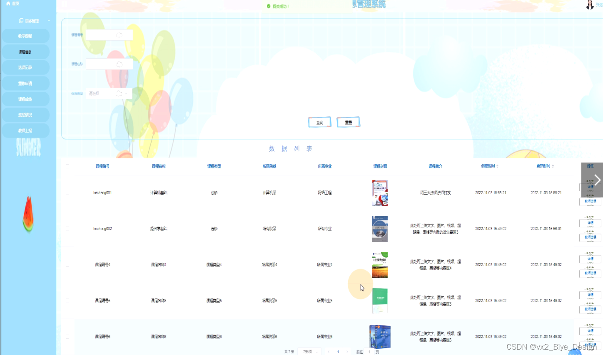The height and width of the screenshot is (355, 603).
Task: Open cover thumbnail of 课程名称6 row
Action: tap(380, 337)
